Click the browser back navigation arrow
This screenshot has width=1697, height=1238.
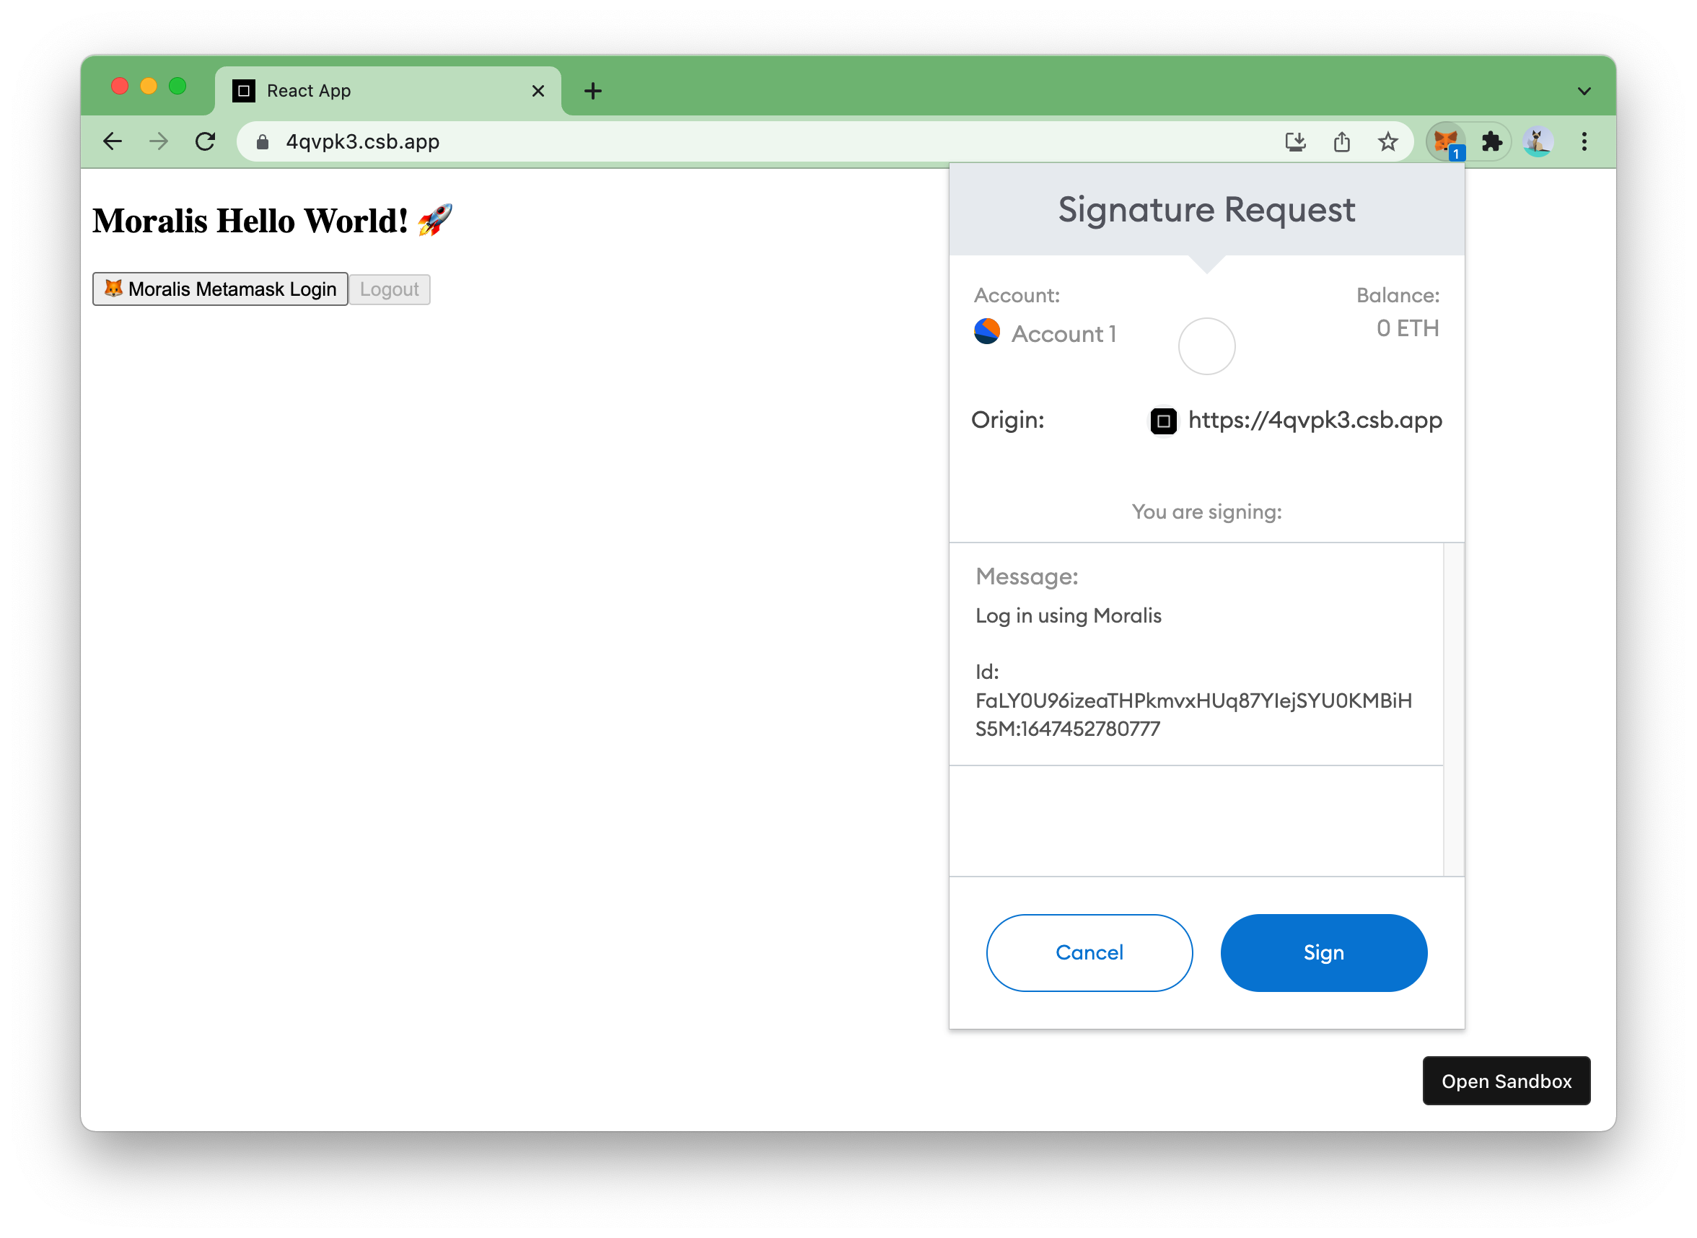(112, 141)
